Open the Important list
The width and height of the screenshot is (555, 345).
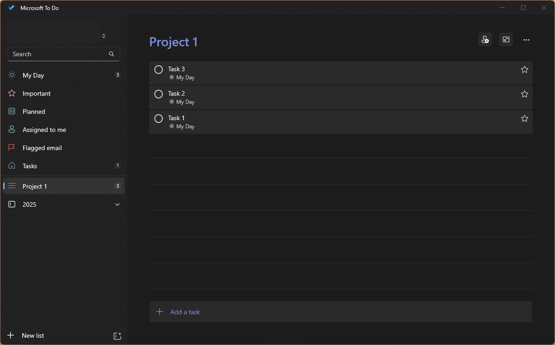pyautogui.click(x=64, y=93)
